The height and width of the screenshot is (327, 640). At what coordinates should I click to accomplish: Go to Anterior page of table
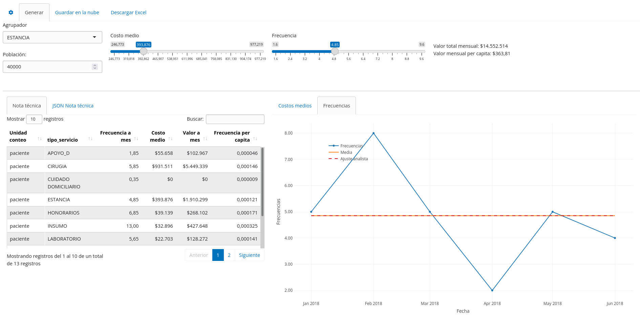199,255
